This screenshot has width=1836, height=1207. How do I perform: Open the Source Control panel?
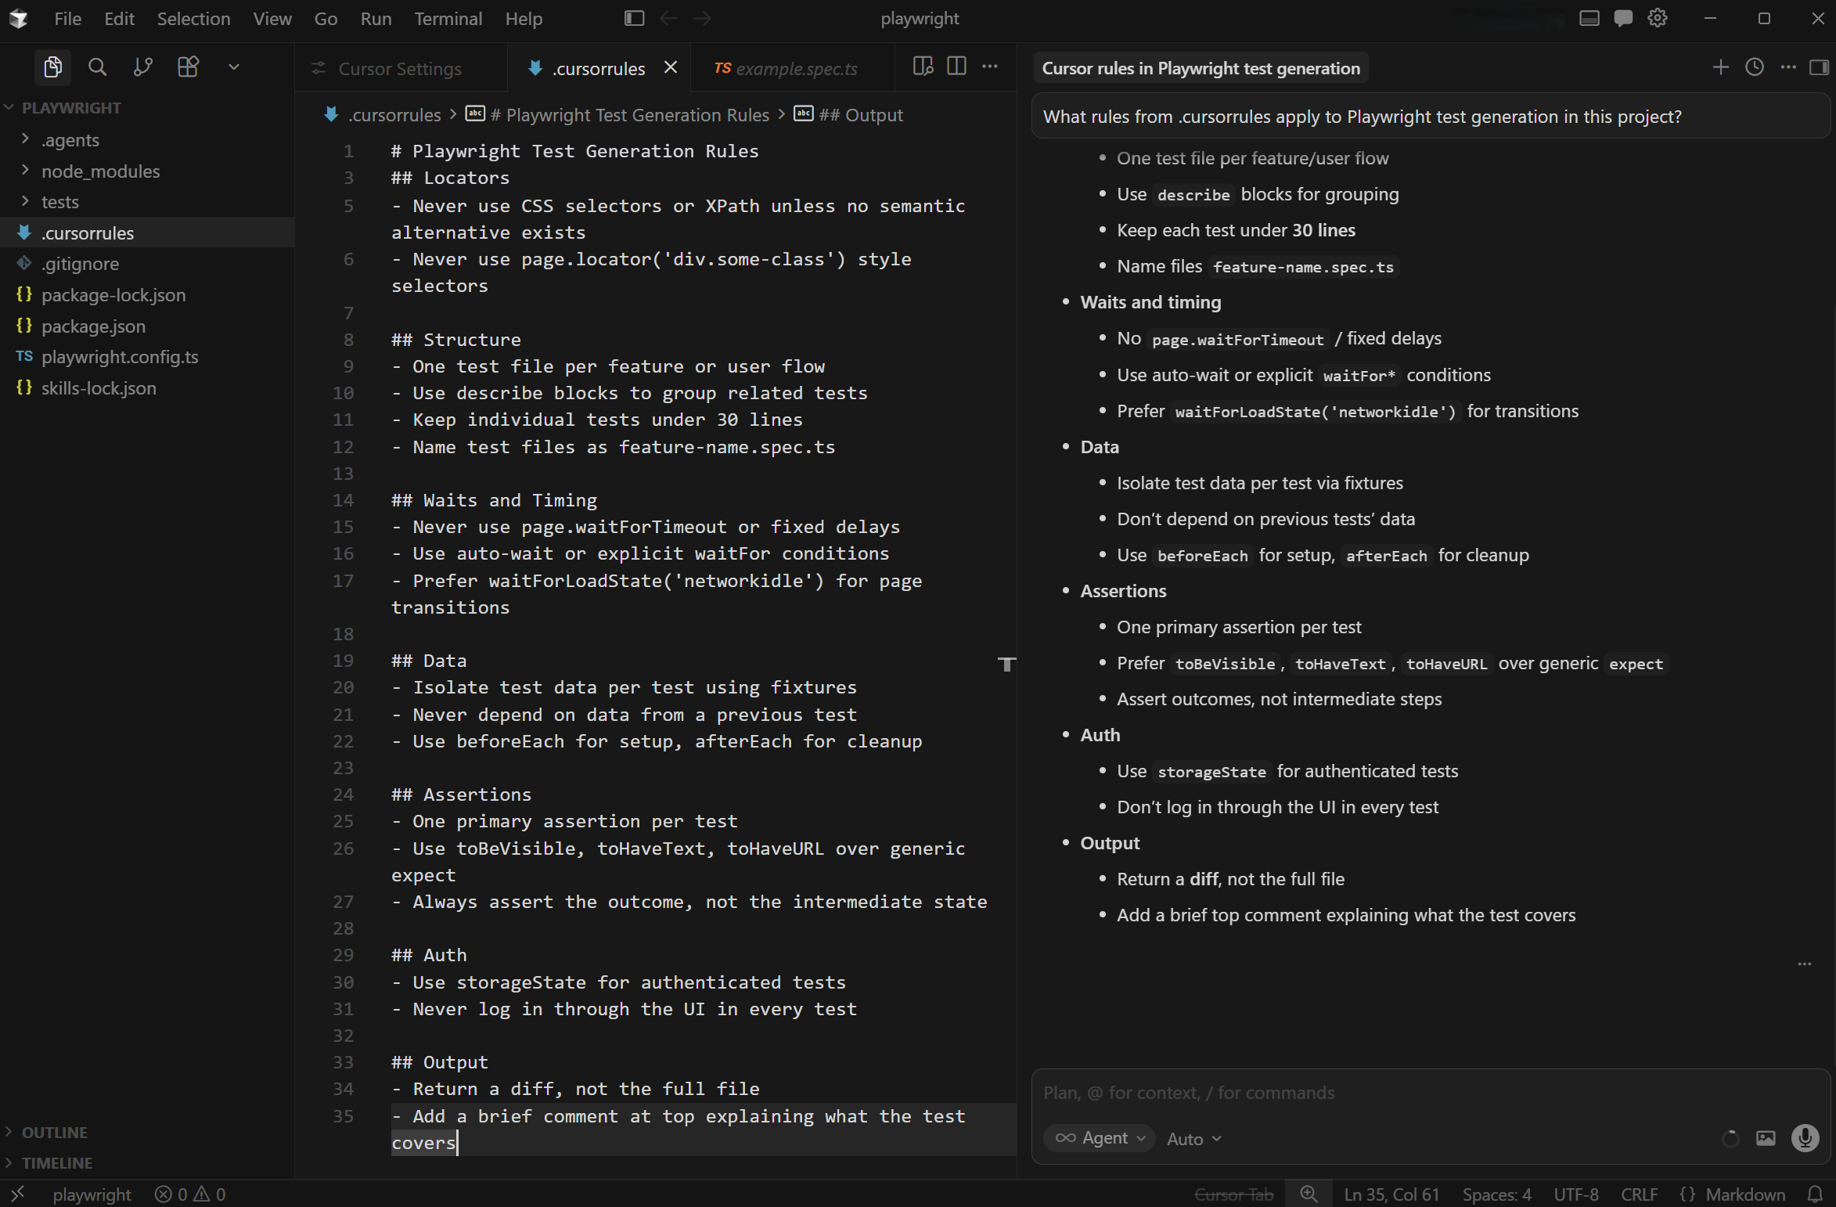coord(142,67)
